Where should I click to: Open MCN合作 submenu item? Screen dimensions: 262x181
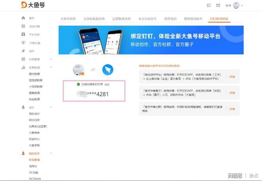[x=35, y=179]
